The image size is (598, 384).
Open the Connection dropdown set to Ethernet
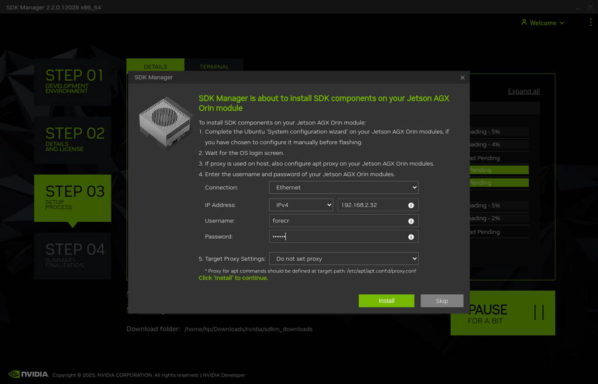tap(343, 187)
